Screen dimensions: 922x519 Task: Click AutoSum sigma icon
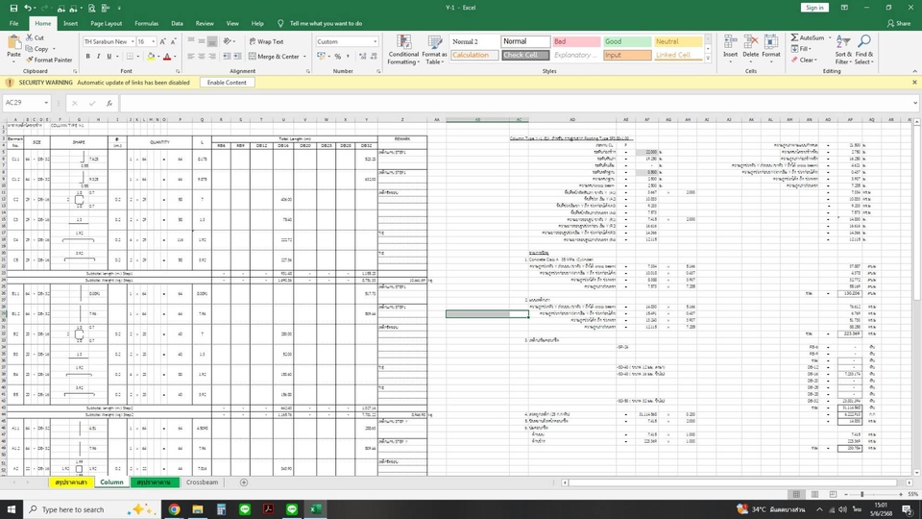(x=794, y=37)
